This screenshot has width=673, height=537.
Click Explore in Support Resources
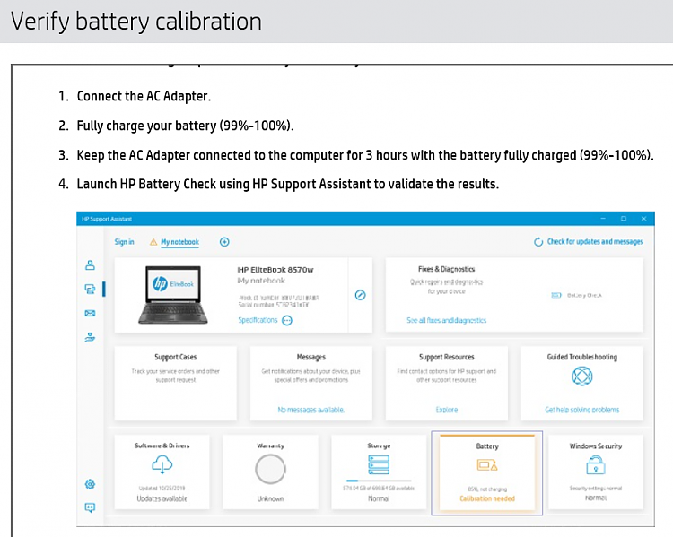[446, 410]
